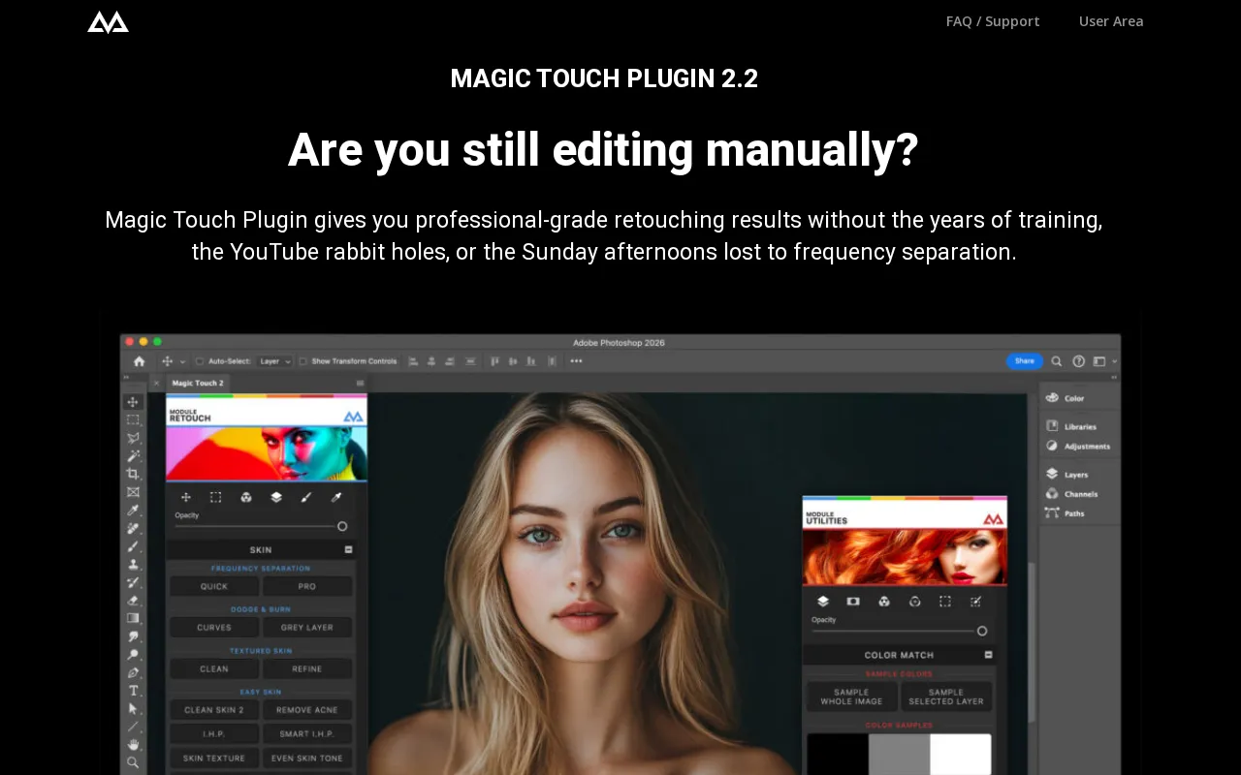Select the Hand tool
Screen dimensions: 1241x775
(133, 744)
